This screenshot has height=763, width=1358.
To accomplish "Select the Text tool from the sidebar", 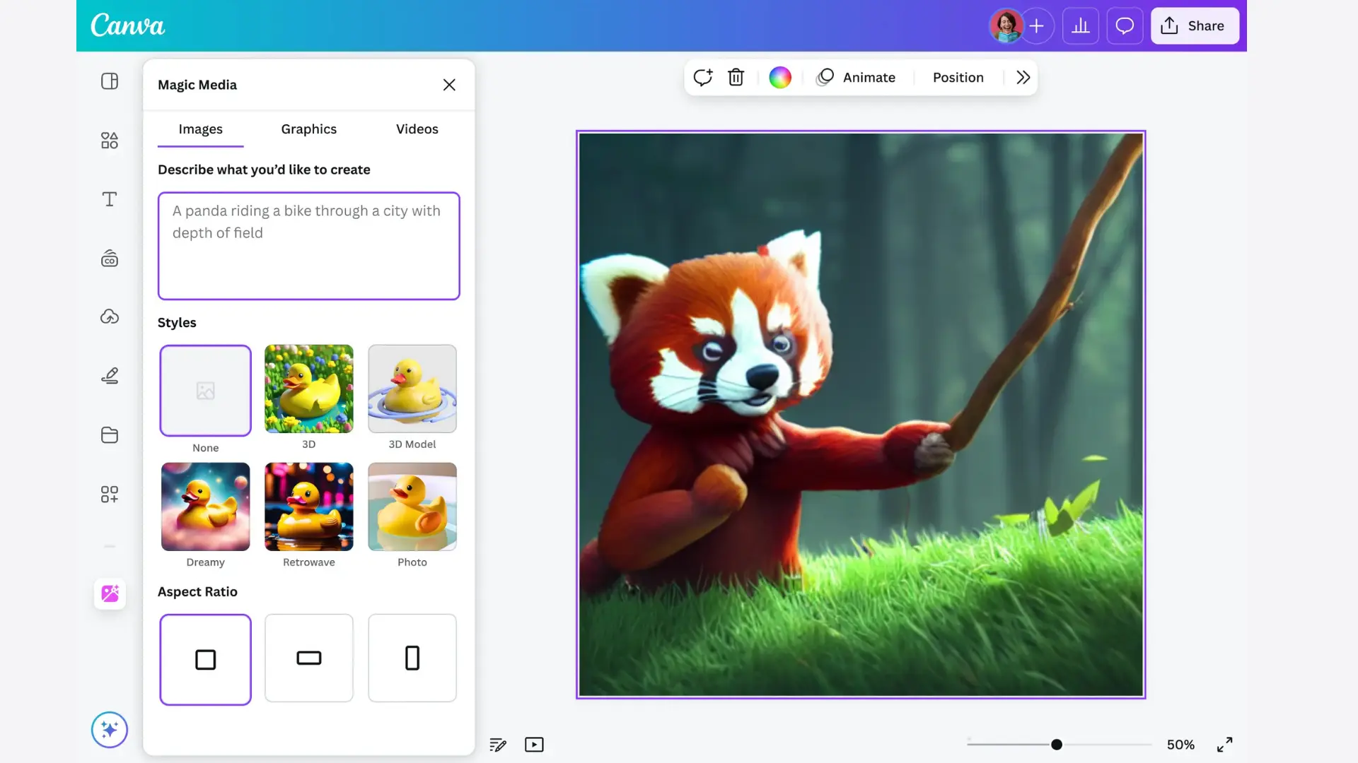I will [110, 199].
